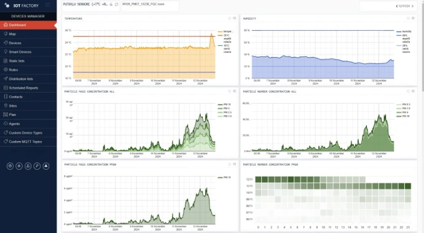Click circle icon in Particle Mass Concentration All panel
The image size is (424, 233).
tap(230, 91)
